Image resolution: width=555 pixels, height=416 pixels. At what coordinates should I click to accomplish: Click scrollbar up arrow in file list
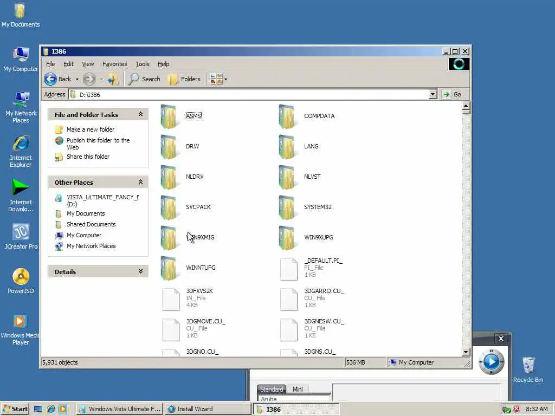(466, 106)
